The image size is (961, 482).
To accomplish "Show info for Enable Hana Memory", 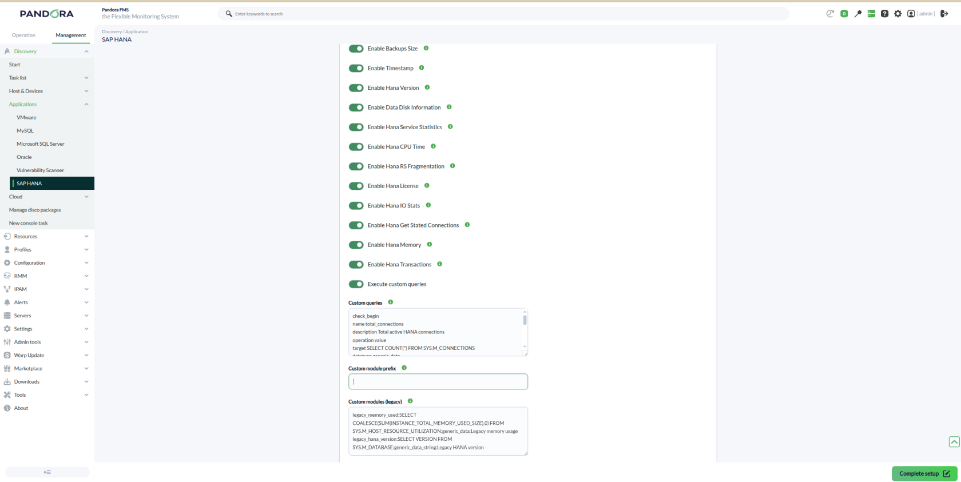I will click(x=430, y=244).
